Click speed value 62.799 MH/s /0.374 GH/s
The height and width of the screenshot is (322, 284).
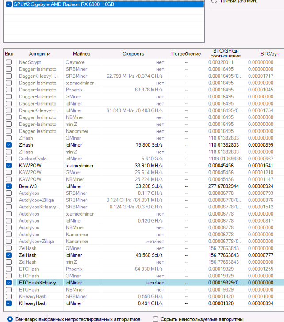click(134, 76)
